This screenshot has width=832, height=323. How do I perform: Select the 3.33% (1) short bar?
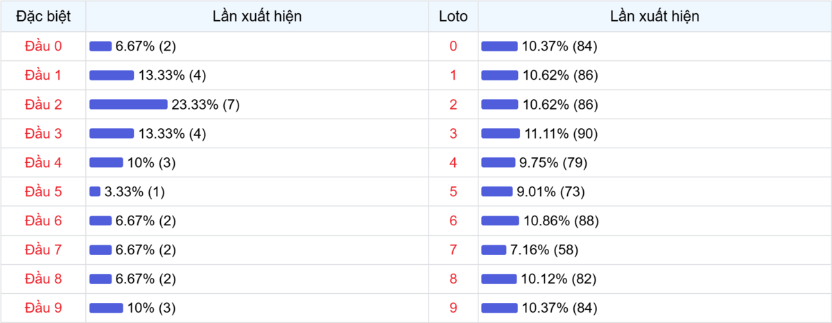click(x=95, y=192)
